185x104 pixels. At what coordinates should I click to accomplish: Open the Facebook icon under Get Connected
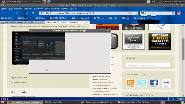click(154, 83)
